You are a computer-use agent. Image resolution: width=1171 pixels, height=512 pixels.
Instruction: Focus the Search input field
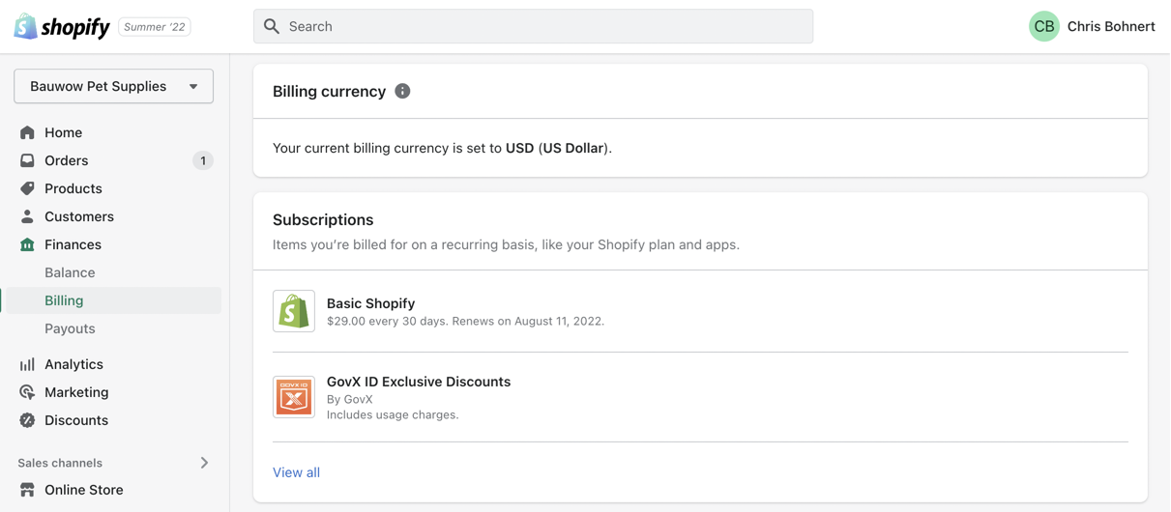point(533,26)
